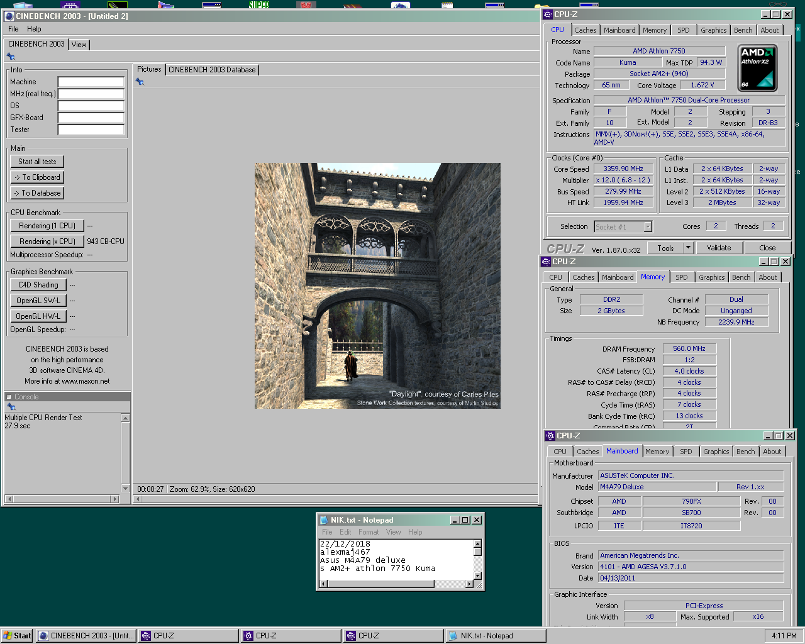Open the Bench tab in the top CPU-Z window
Viewport: 805px width, 644px height.
743,30
